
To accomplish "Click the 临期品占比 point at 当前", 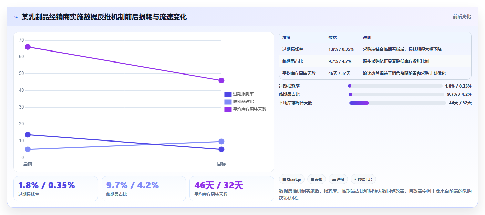I will (x=28, y=149).
